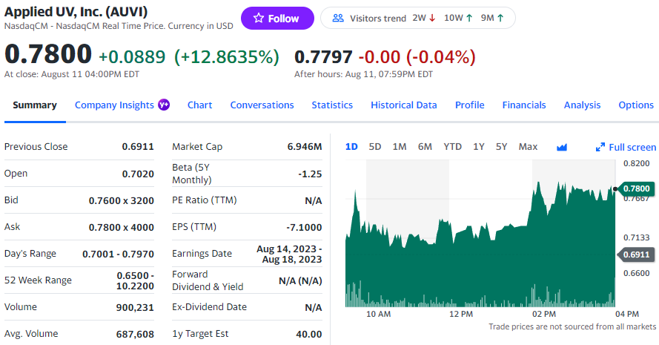Open the Summary tab
659x345 pixels.
[35, 105]
